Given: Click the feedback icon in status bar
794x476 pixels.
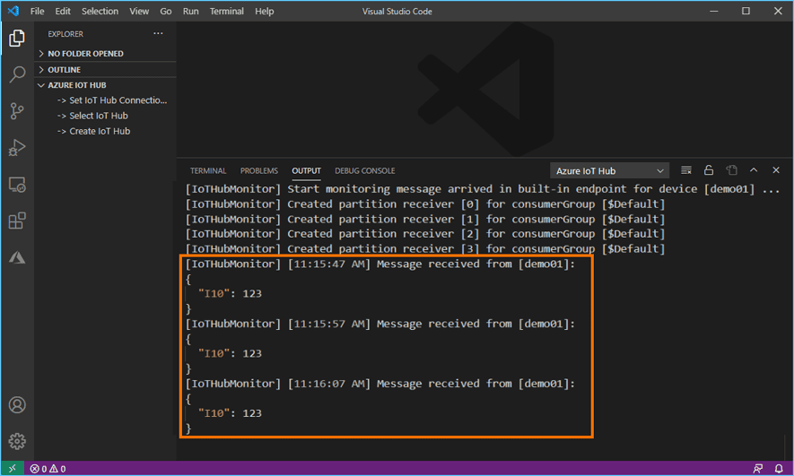Looking at the screenshot, I should pos(758,469).
